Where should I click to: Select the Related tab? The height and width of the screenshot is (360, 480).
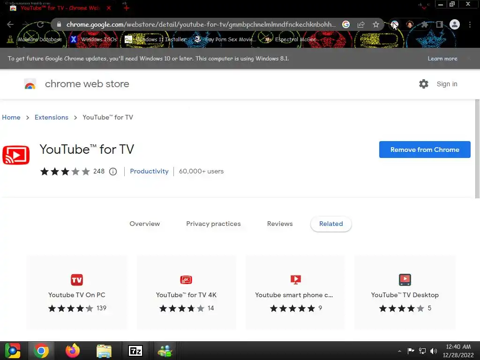click(331, 224)
